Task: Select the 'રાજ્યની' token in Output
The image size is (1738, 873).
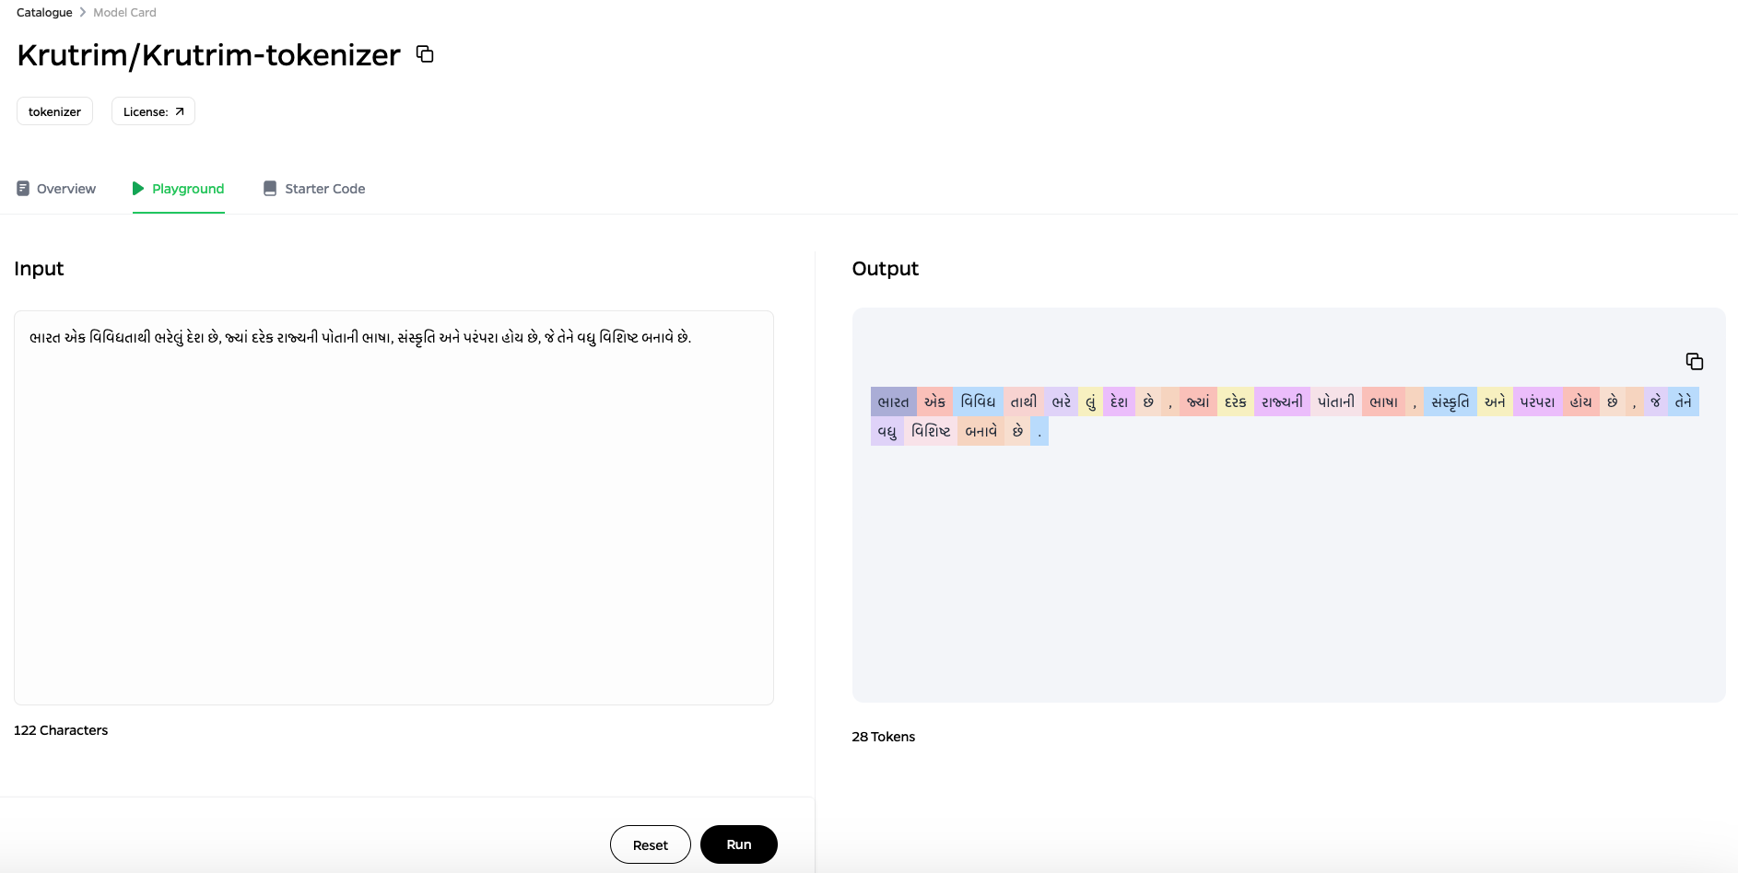Action: pos(1282,402)
